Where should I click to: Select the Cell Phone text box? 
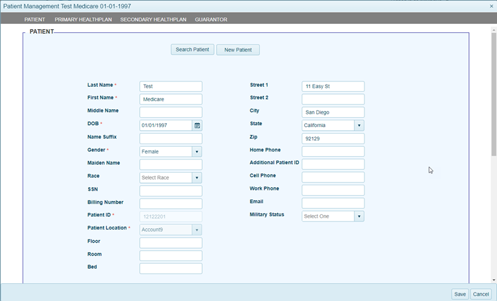333,177
